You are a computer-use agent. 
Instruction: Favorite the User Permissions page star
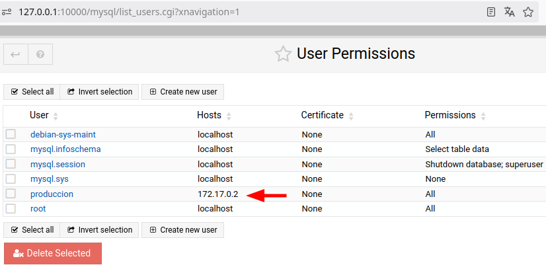point(283,54)
